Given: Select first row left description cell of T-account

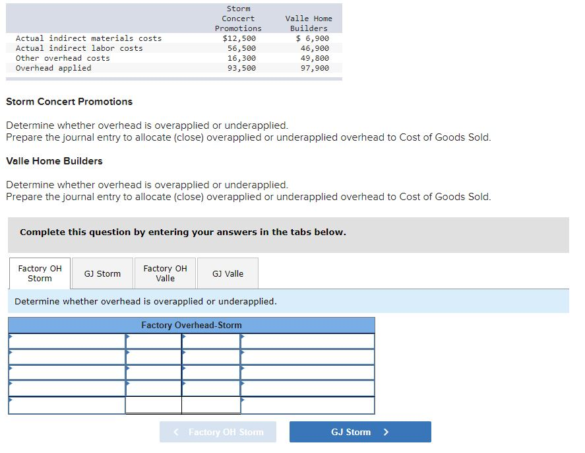Looking at the screenshot, I should click(67, 341).
